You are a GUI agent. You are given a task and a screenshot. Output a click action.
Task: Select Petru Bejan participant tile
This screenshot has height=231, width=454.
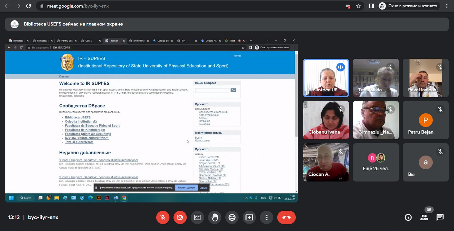426,120
